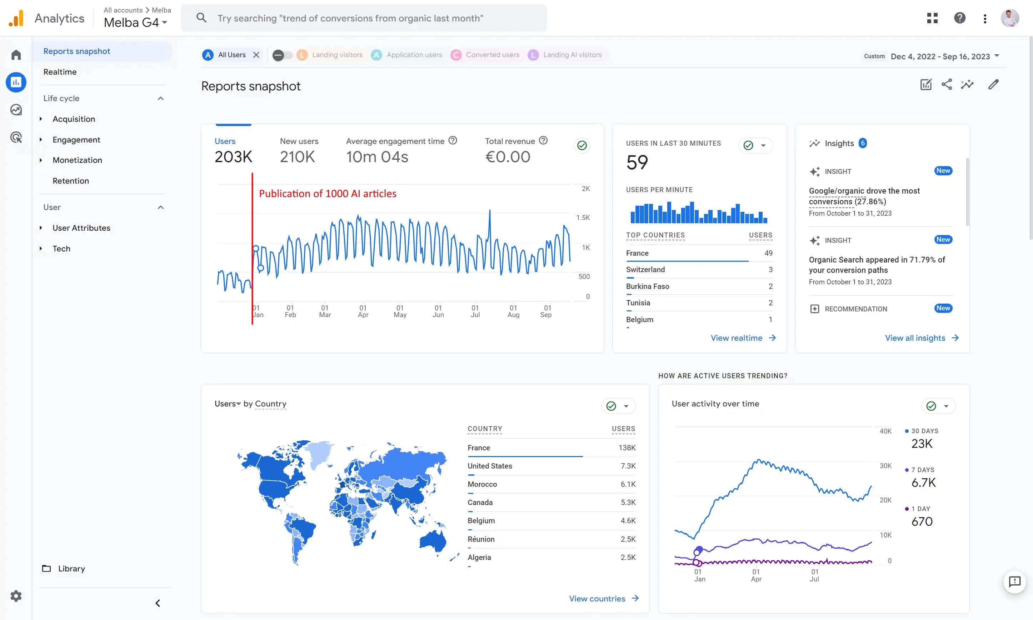Open the feedback chat icon bottom right

point(1015,582)
